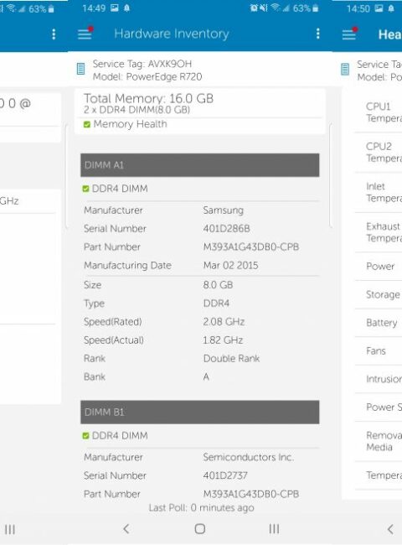Tap green status check for DIMM B1 DDR4
The height and width of the screenshot is (545, 402).
(85, 435)
